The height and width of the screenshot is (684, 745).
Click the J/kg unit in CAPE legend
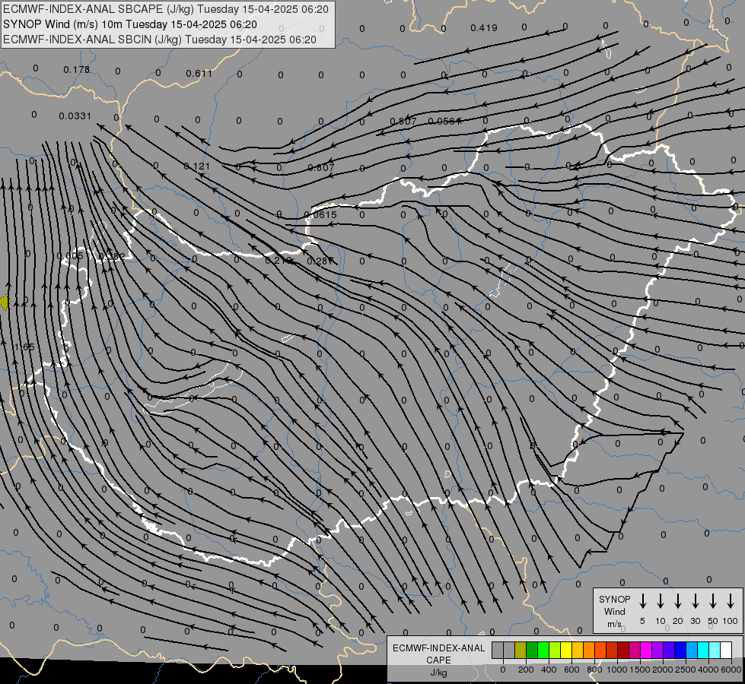coord(438,673)
